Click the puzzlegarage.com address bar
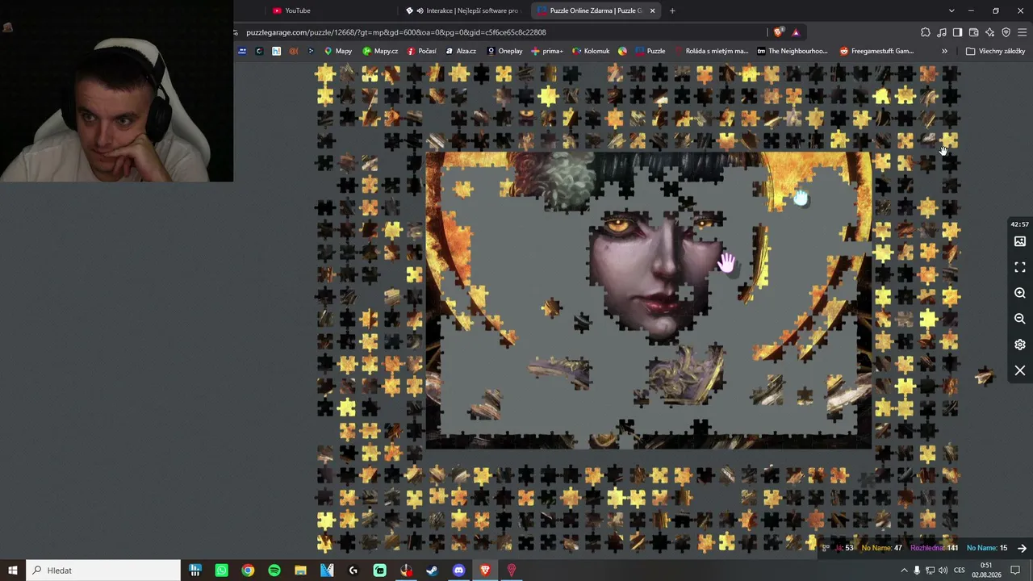Viewport: 1033px width, 581px height. coord(500,32)
